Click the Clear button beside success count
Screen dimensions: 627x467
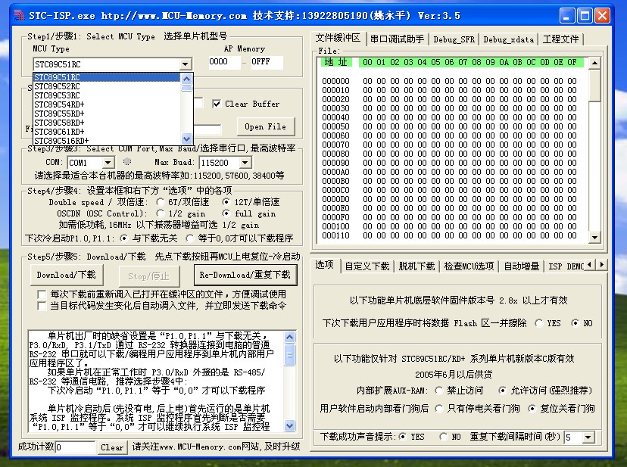[x=112, y=447]
